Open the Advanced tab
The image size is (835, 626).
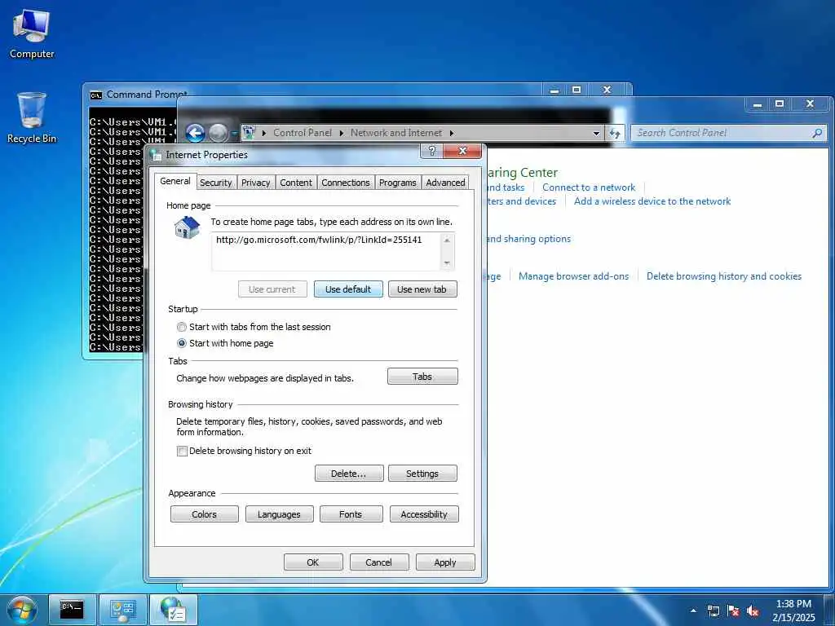[x=446, y=183]
